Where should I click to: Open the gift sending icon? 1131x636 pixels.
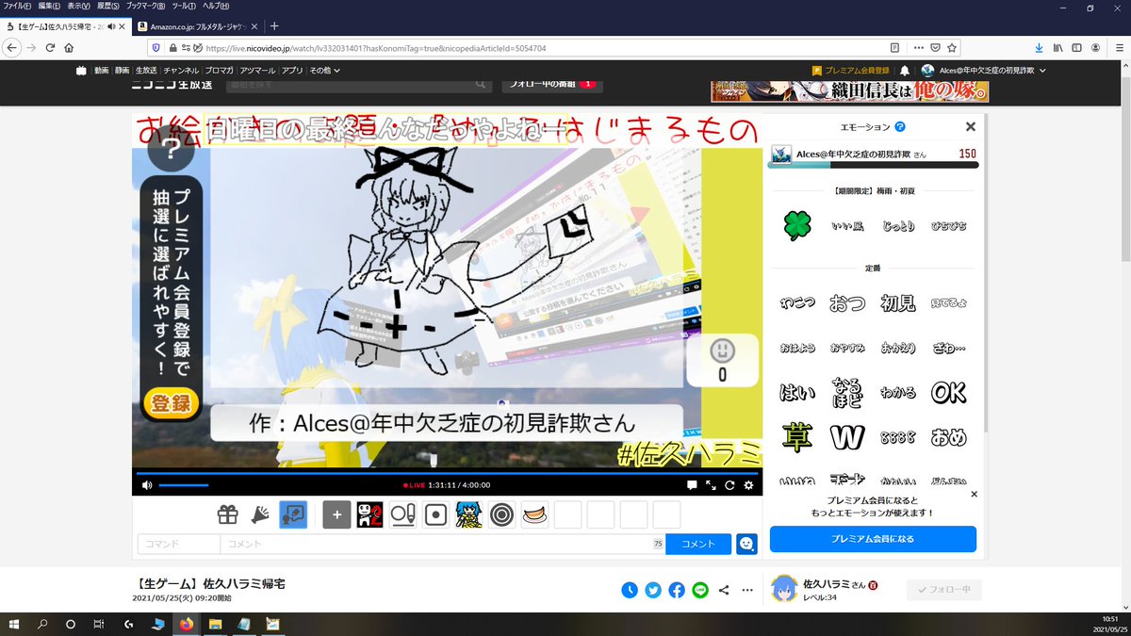pos(227,514)
